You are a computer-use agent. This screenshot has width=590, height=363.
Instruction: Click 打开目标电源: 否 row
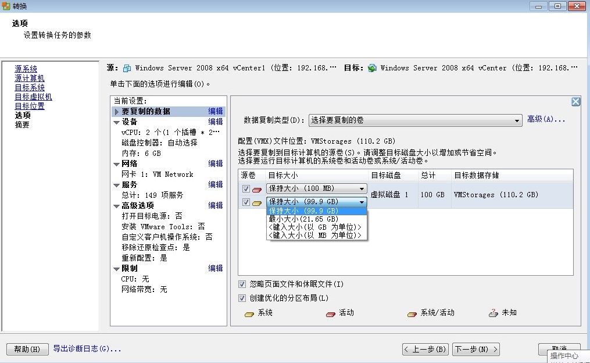(152, 216)
